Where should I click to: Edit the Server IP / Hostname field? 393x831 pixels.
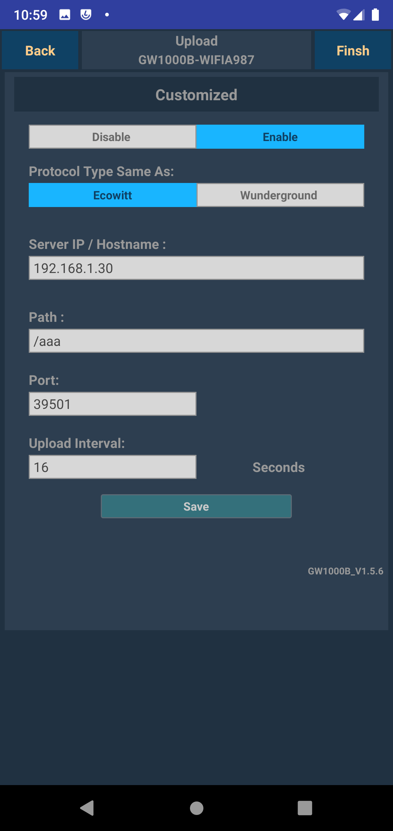point(196,268)
